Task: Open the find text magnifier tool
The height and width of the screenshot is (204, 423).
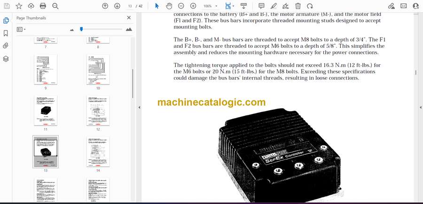Action: click(x=55, y=6)
